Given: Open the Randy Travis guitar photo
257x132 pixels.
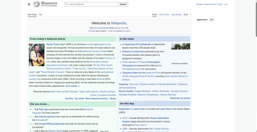Looking at the screenshot, I should point(37,55).
